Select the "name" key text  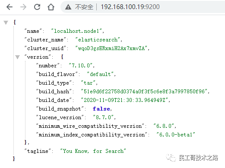coord(33,31)
